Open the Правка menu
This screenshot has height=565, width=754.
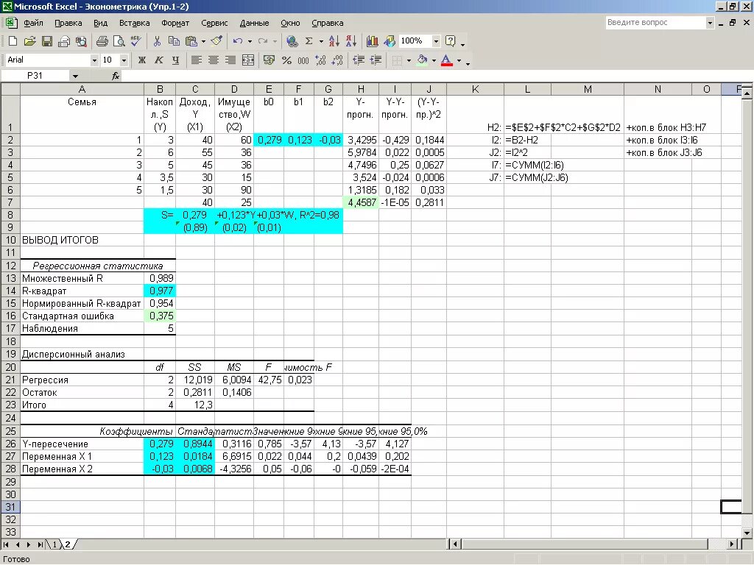tap(68, 23)
